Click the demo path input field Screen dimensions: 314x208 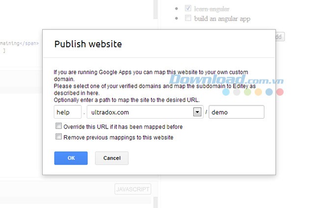pos(236,112)
